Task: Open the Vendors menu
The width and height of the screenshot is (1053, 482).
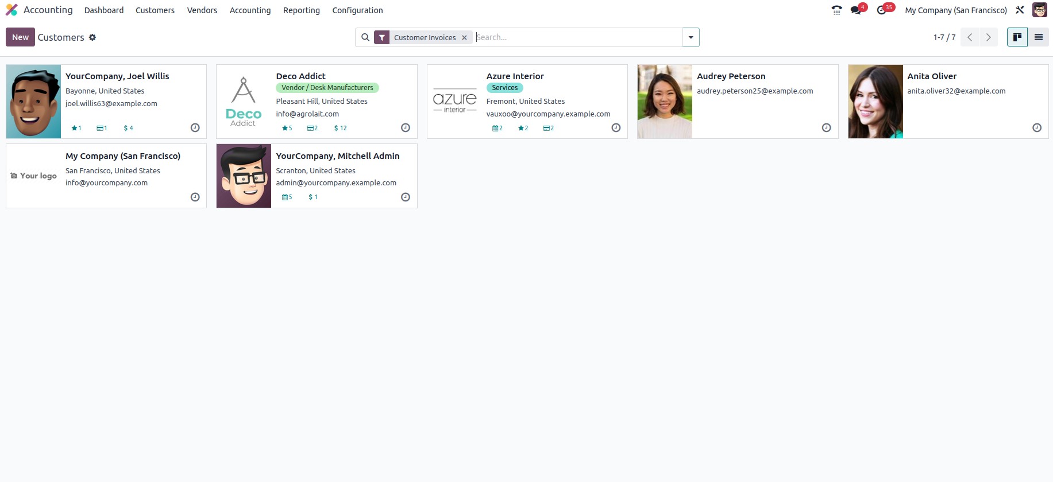Action: (x=202, y=10)
